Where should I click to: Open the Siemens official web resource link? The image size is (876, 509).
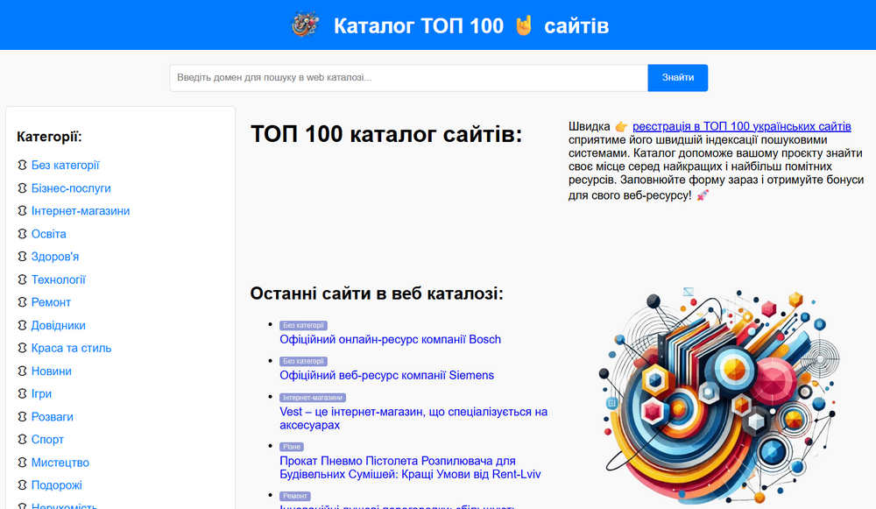386,375
